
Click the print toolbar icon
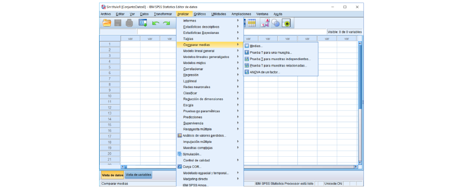coord(129,23)
